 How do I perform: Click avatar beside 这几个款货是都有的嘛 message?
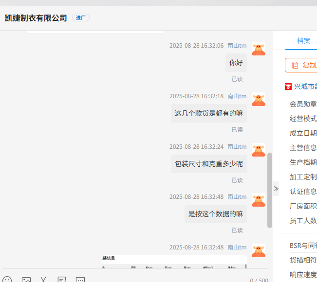259,99
